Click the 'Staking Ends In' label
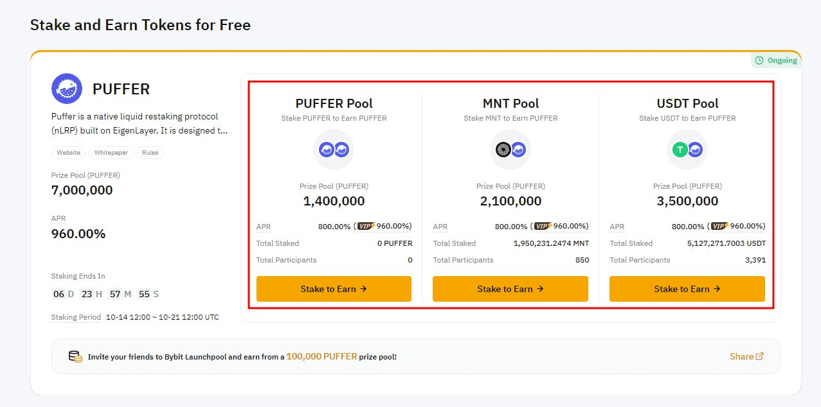This screenshot has width=821, height=407. [78, 276]
